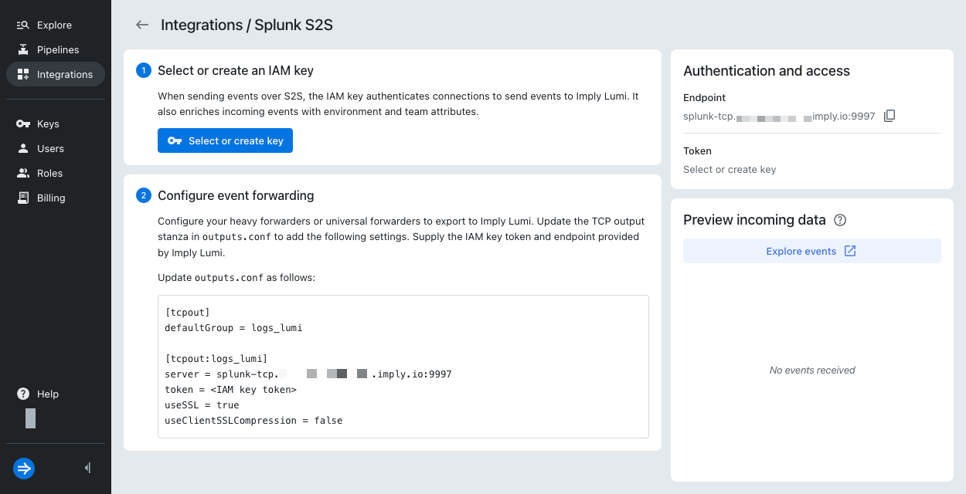This screenshot has height=494, width=966.
Task: Click the grey user avatar below Help
Action: point(31,418)
